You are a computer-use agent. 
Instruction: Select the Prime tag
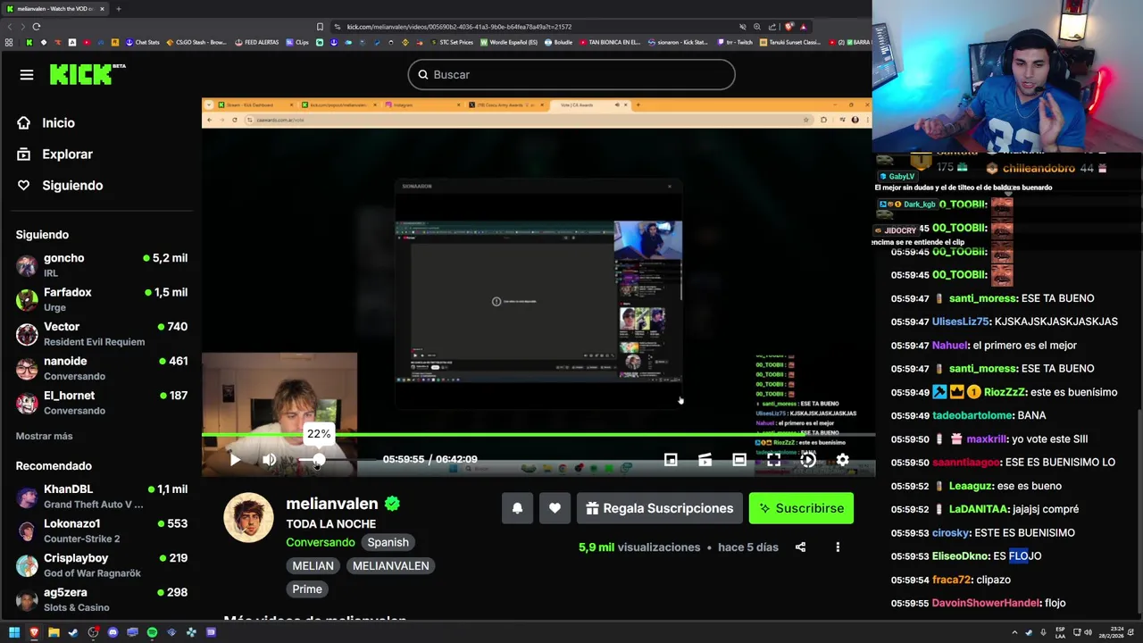307,589
